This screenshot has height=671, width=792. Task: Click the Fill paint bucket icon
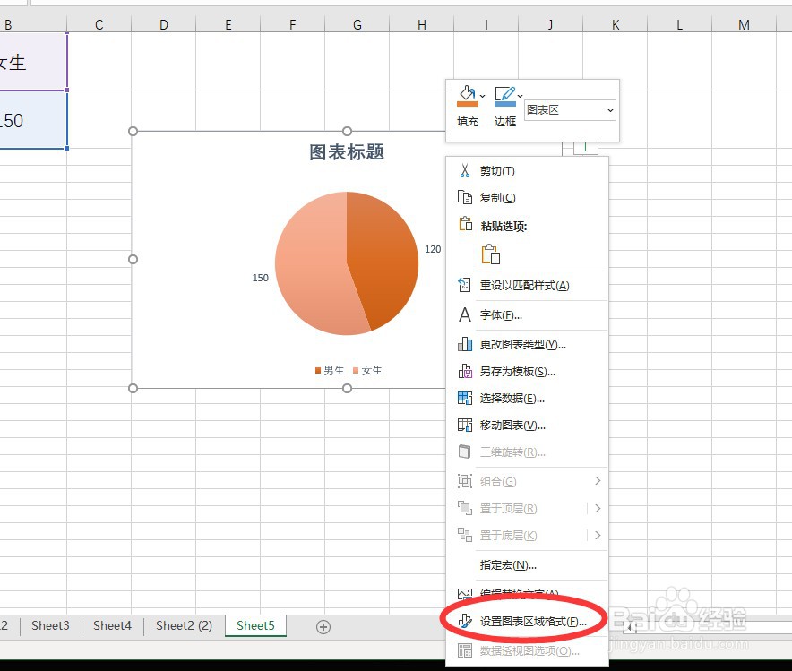point(467,96)
